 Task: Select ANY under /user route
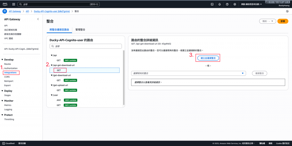click(x=59, y=100)
